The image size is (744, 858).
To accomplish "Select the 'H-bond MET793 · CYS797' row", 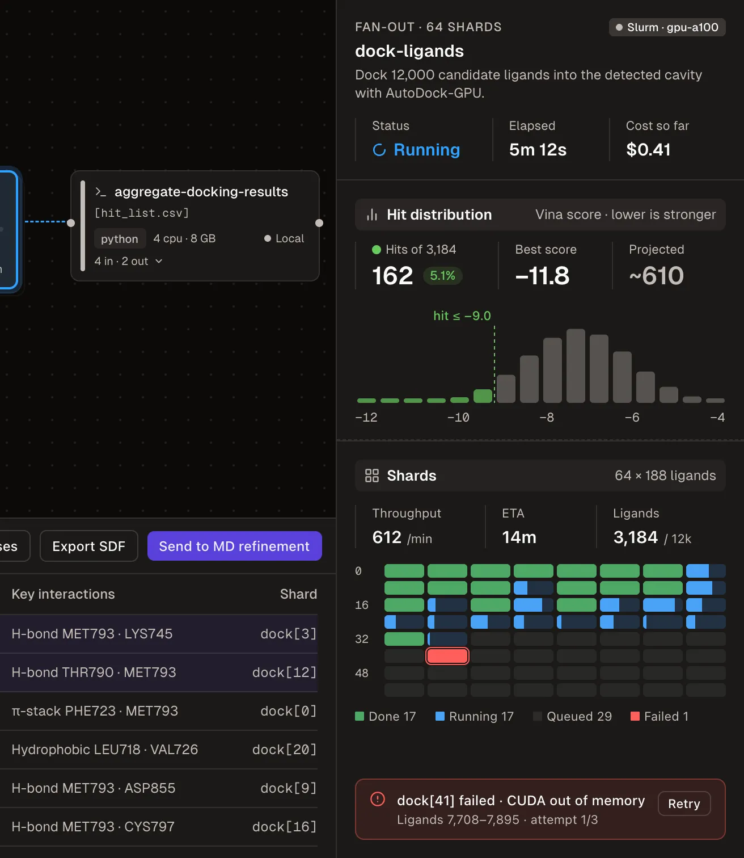I will click(x=159, y=827).
